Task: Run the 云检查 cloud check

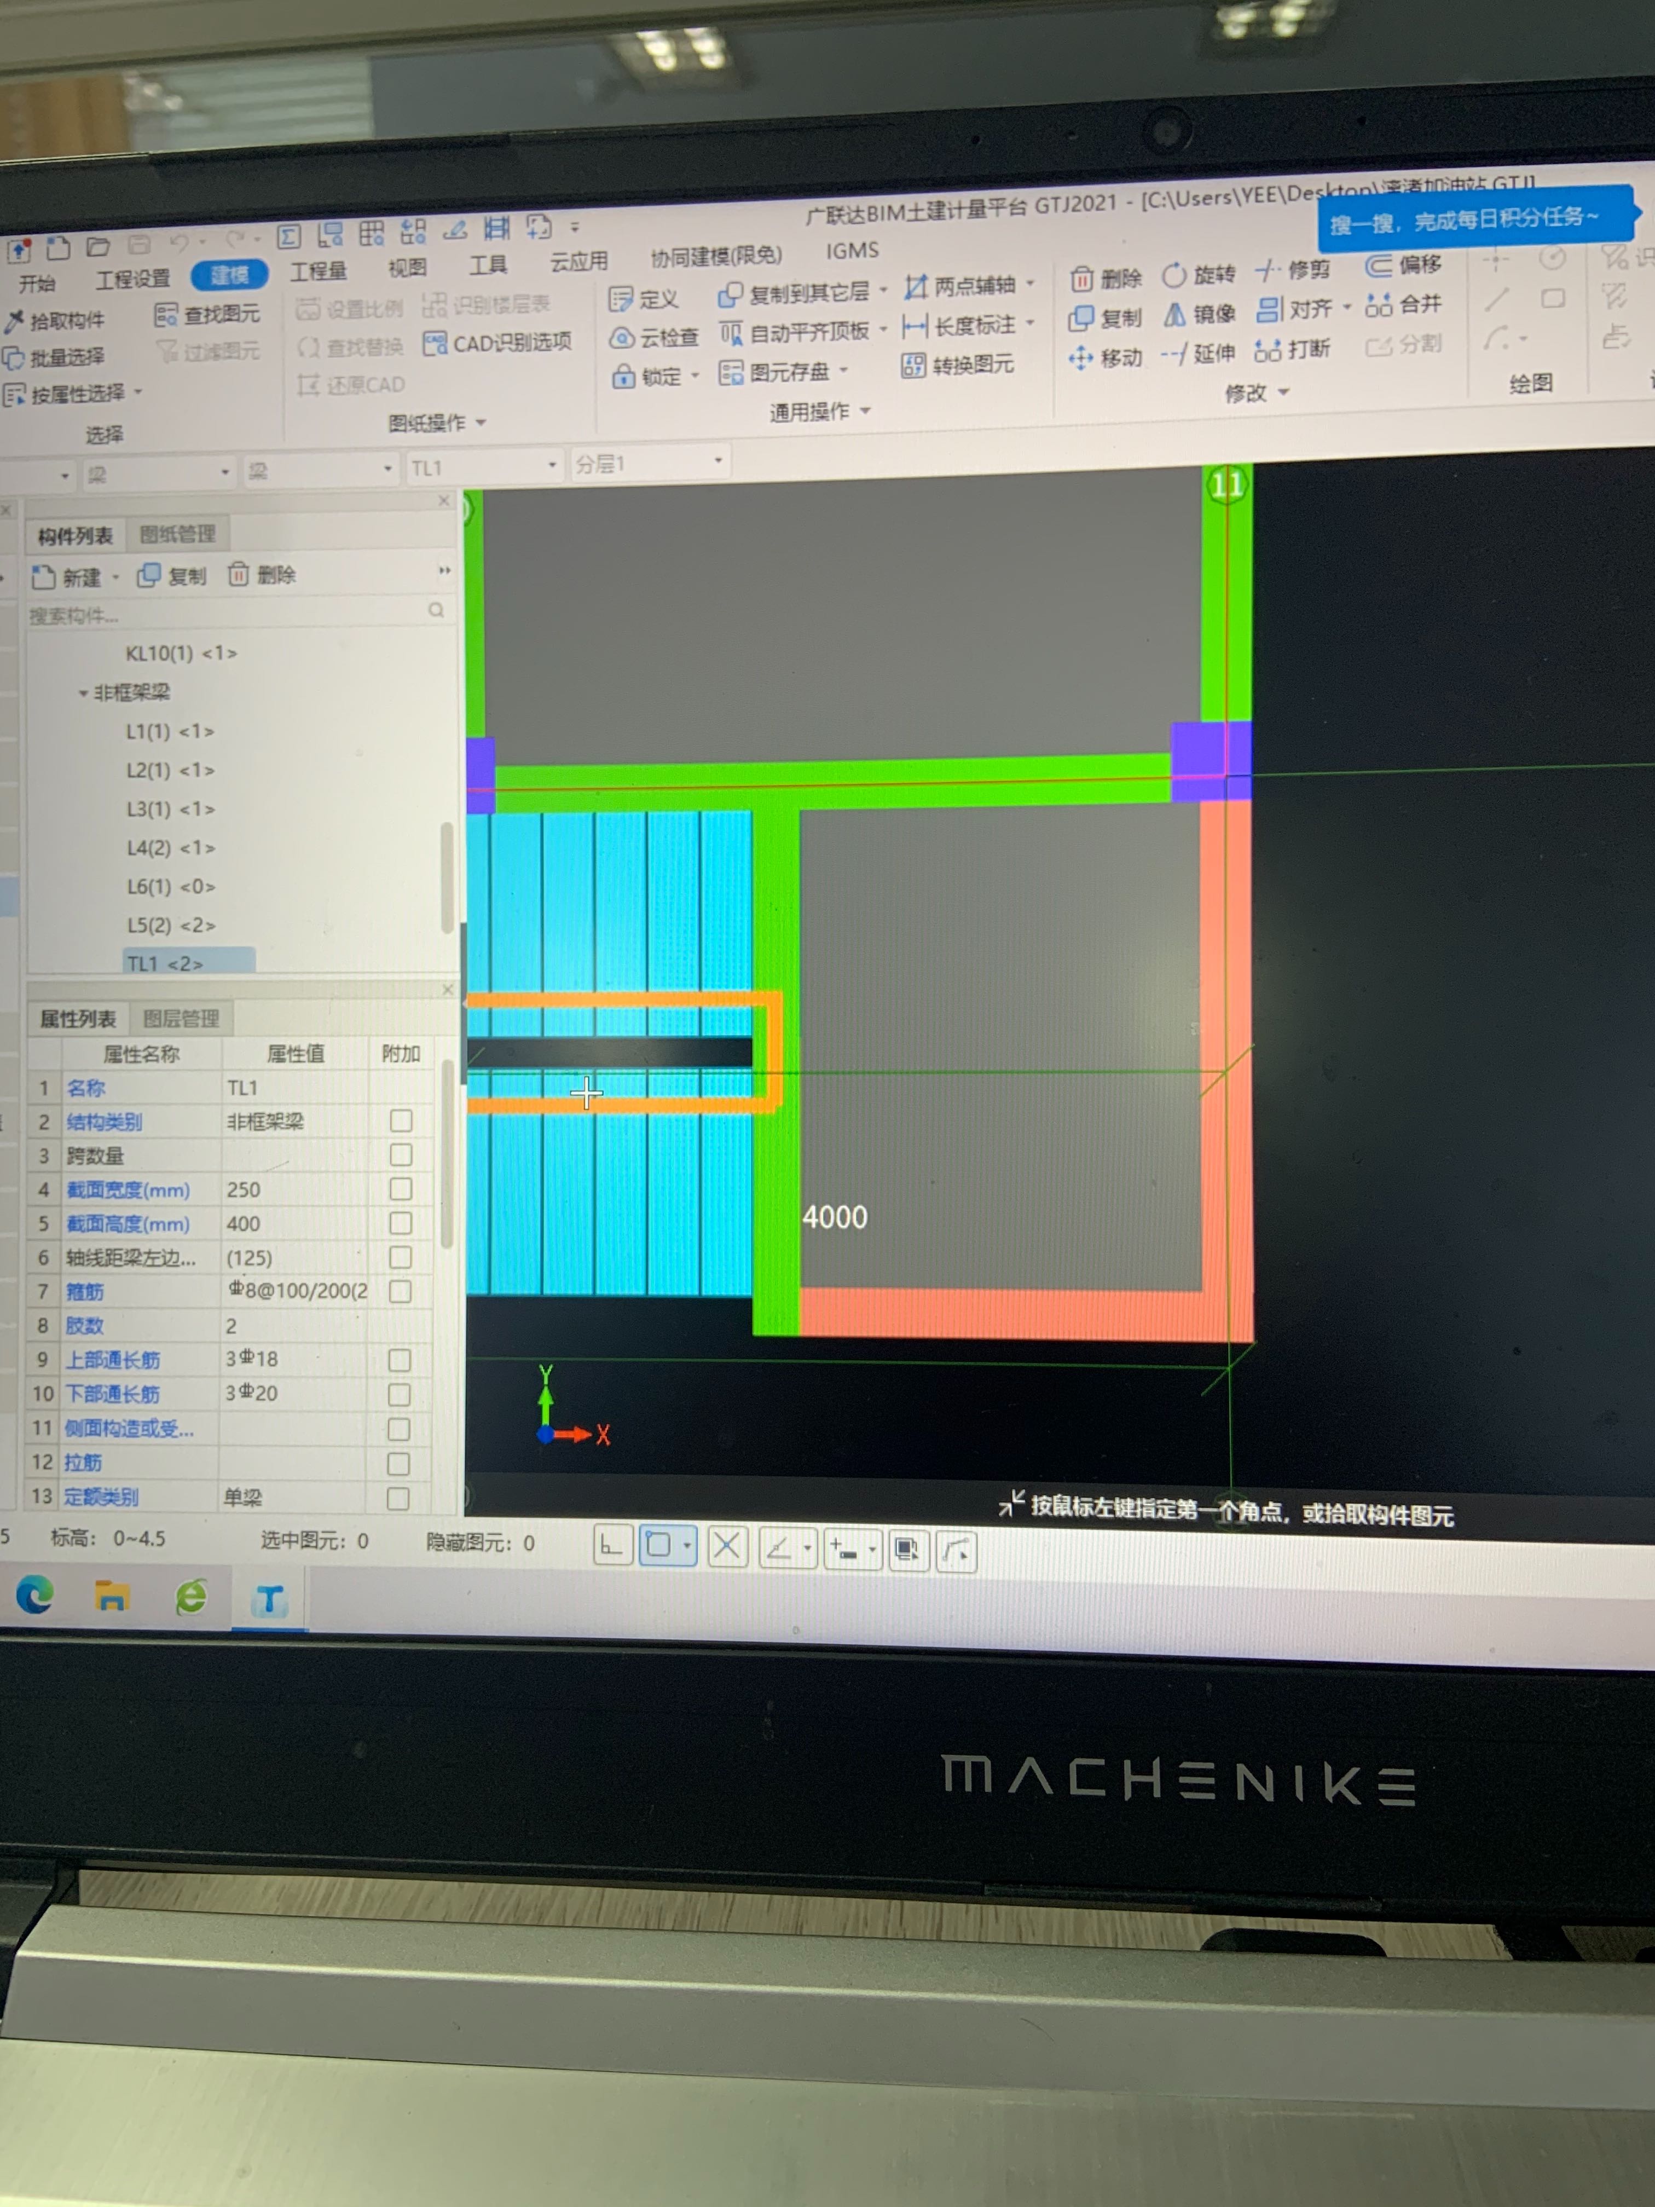Action: click(653, 338)
